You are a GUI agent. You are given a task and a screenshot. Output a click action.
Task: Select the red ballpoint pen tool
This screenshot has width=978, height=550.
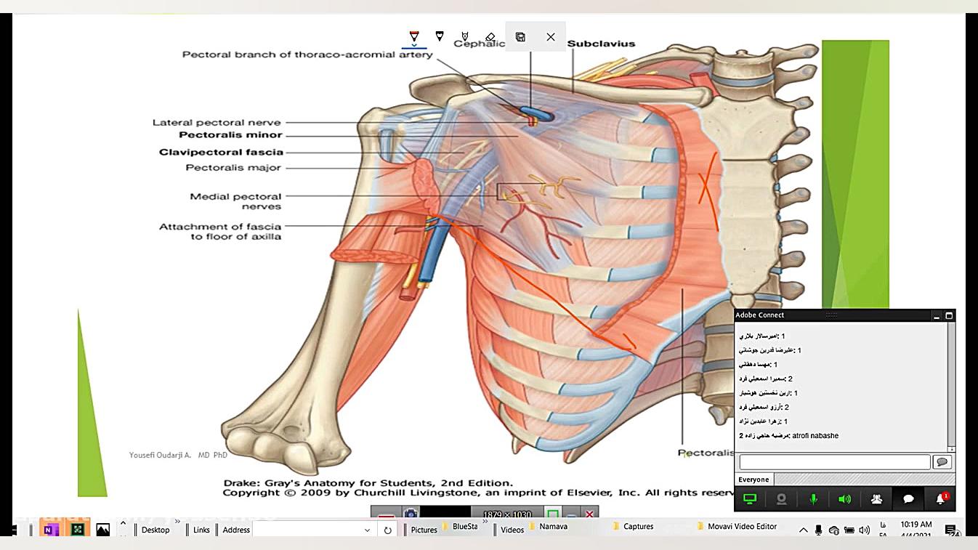click(x=414, y=36)
